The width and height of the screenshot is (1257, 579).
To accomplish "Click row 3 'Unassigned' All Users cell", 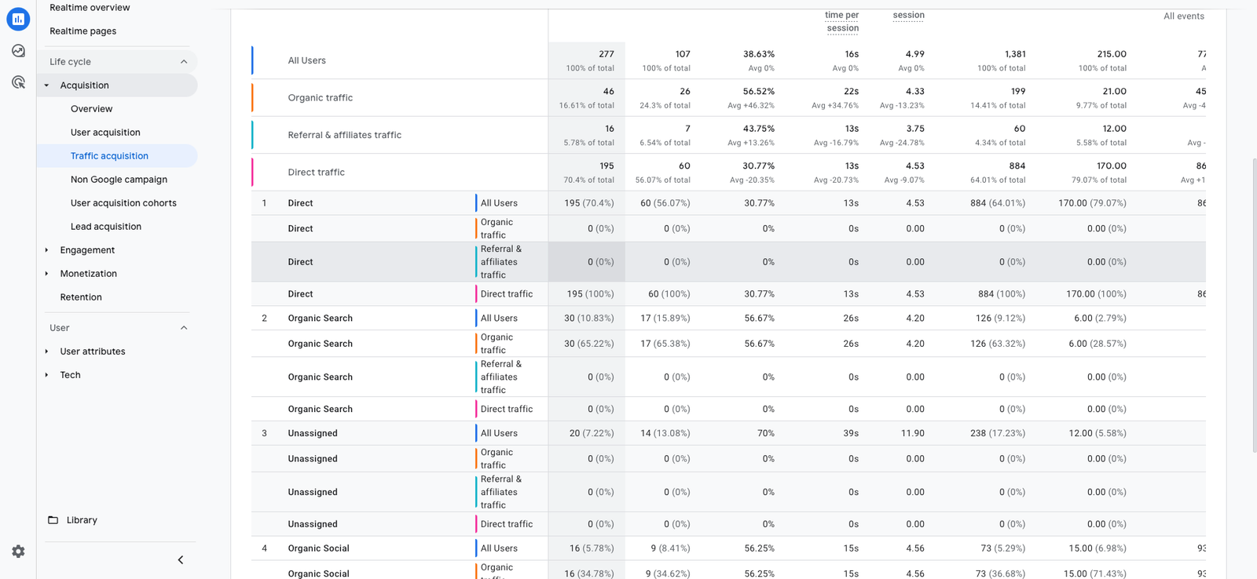I will 499,433.
